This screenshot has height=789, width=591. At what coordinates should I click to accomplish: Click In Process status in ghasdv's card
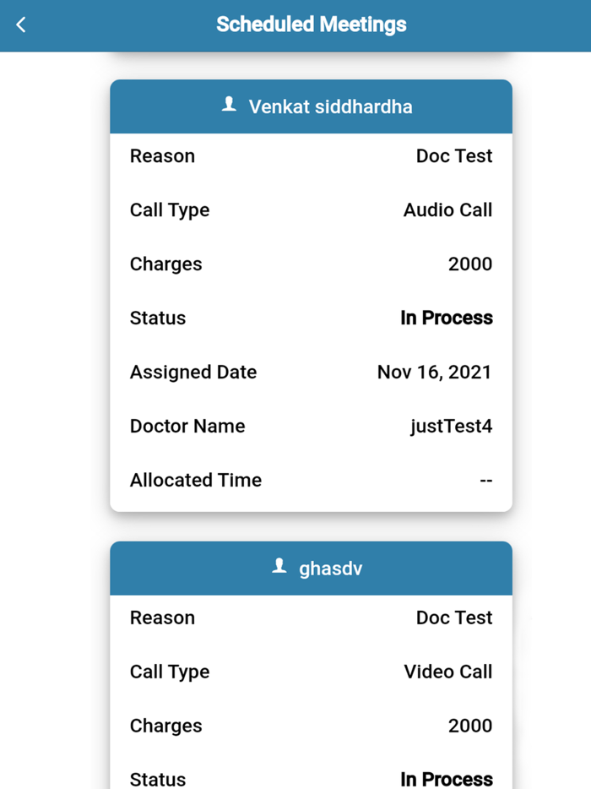click(446, 779)
